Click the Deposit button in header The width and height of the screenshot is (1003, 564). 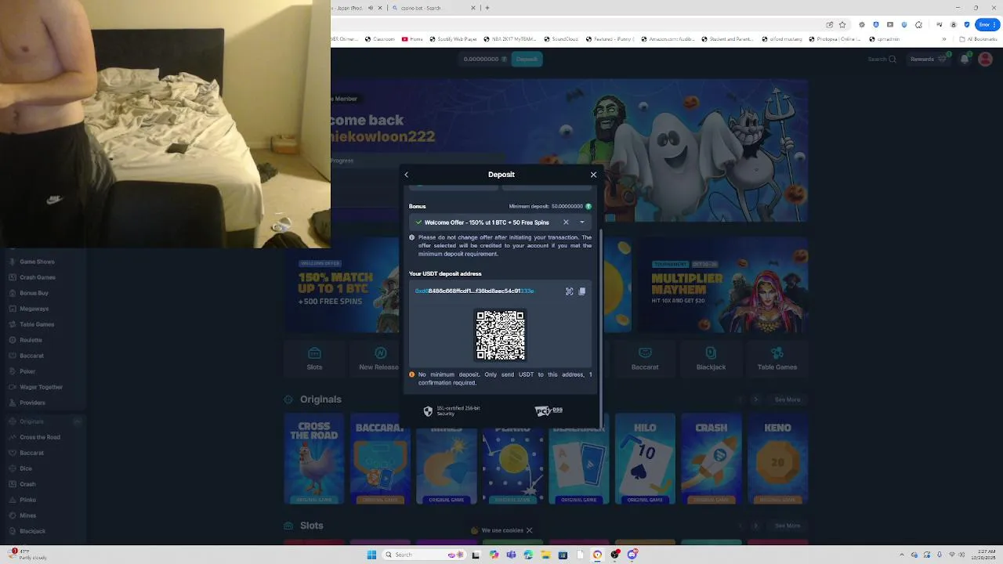pos(527,59)
